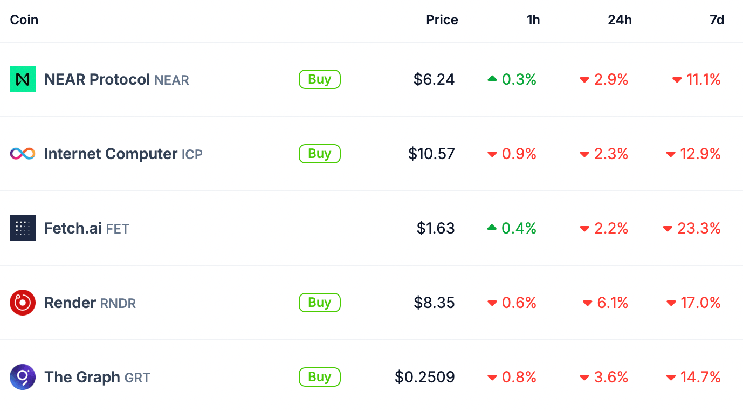Click the Internet Computer infinity logo
The width and height of the screenshot is (743, 411).
pyautogui.click(x=23, y=154)
